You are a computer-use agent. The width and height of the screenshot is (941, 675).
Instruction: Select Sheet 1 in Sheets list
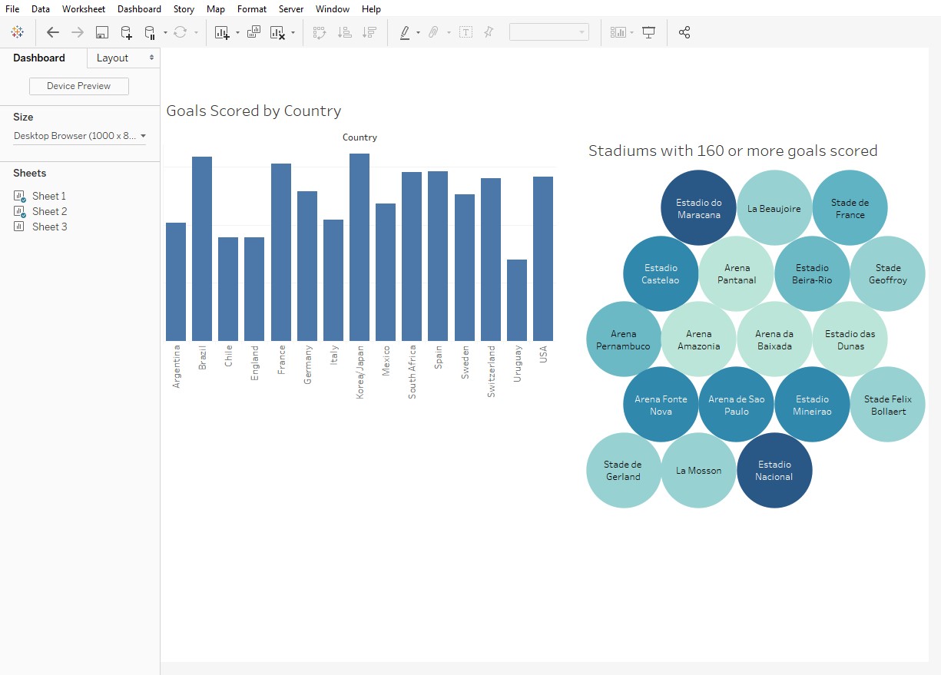click(49, 196)
